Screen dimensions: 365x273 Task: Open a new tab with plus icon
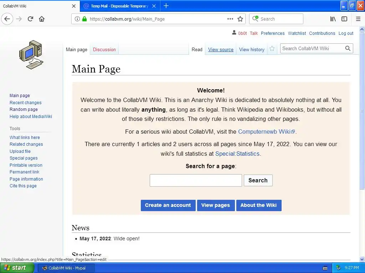(x=166, y=6)
